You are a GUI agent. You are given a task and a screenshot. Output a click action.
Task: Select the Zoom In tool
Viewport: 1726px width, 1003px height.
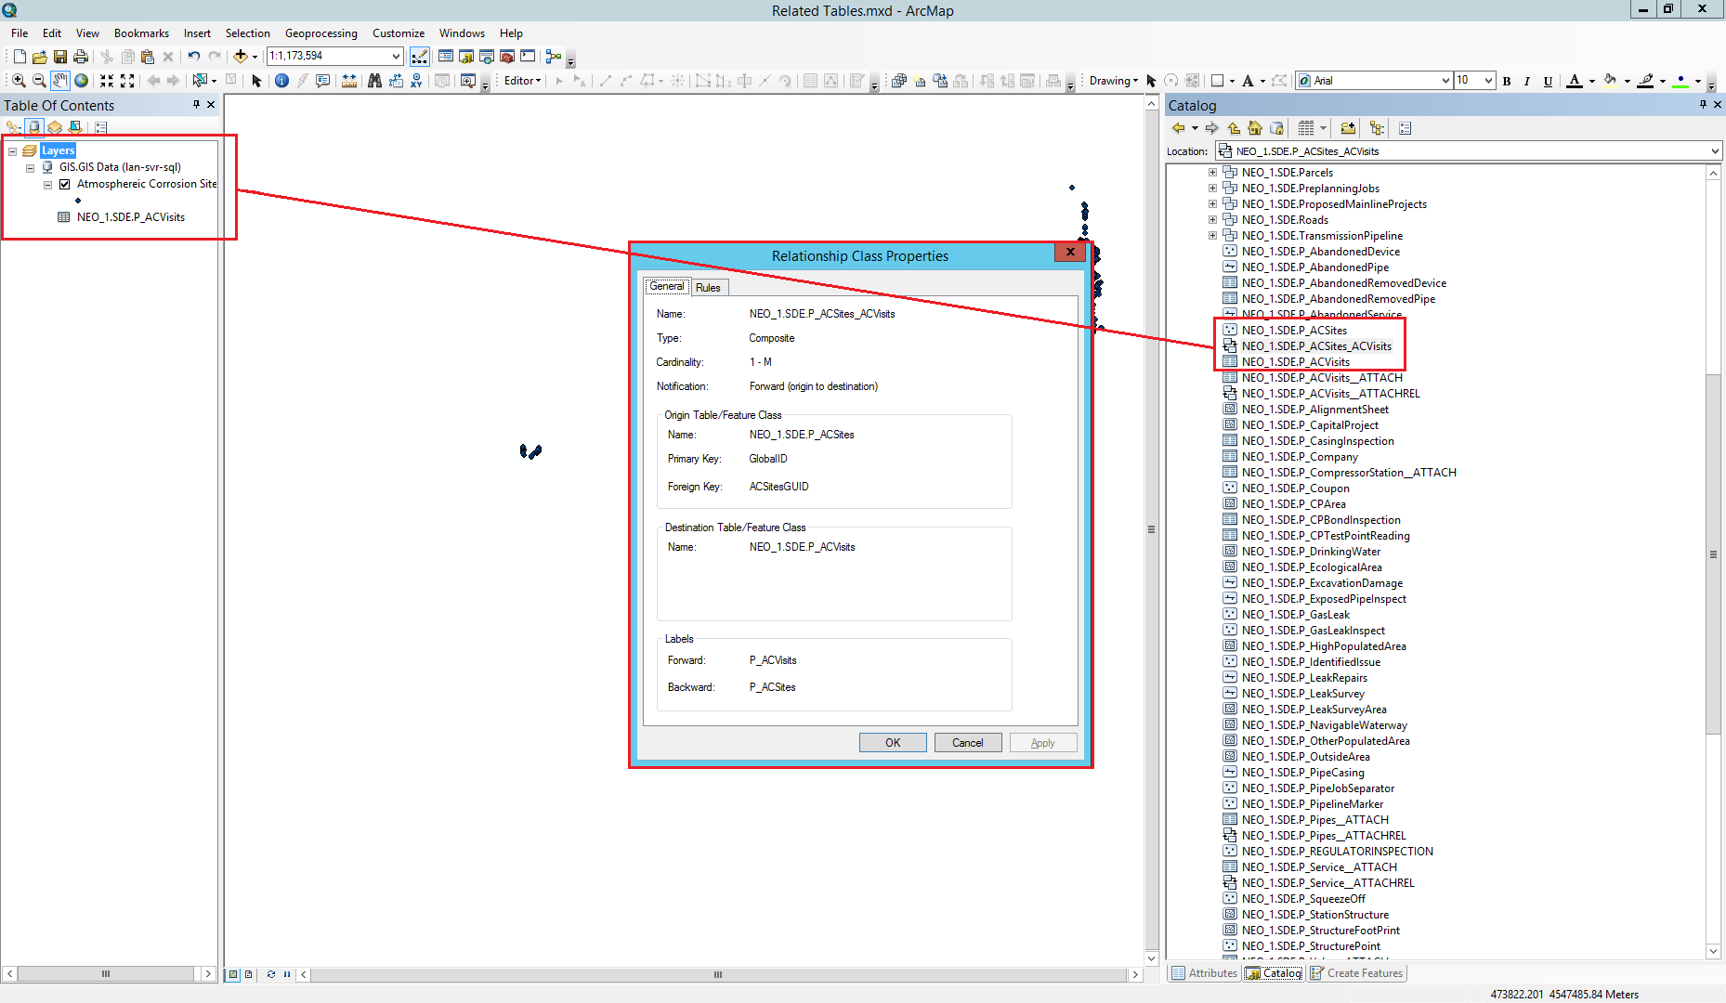(x=19, y=81)
